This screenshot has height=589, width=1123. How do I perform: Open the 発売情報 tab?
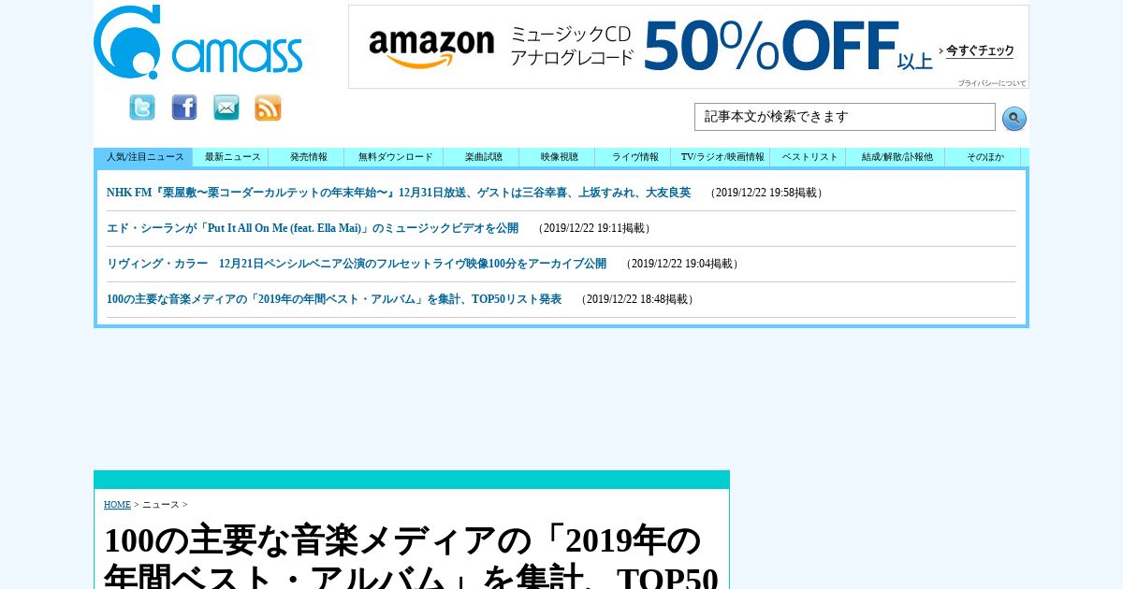[x=308, y=157]
